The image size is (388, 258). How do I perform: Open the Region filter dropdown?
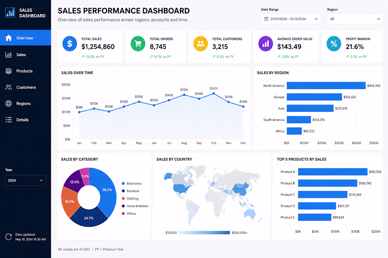355,19
